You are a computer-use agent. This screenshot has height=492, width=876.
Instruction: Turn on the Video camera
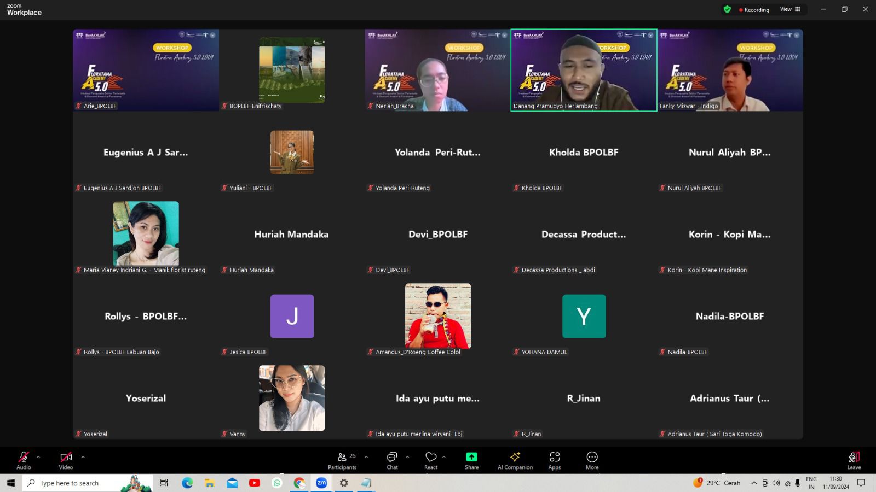pyautogui.click(x=66, y=460)
